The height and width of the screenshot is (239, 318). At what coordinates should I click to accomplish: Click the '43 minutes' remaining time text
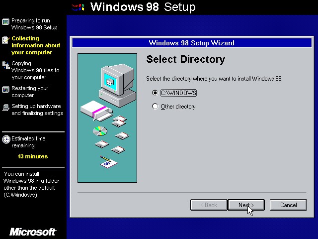pyautogui.click(x=33, y=156)
